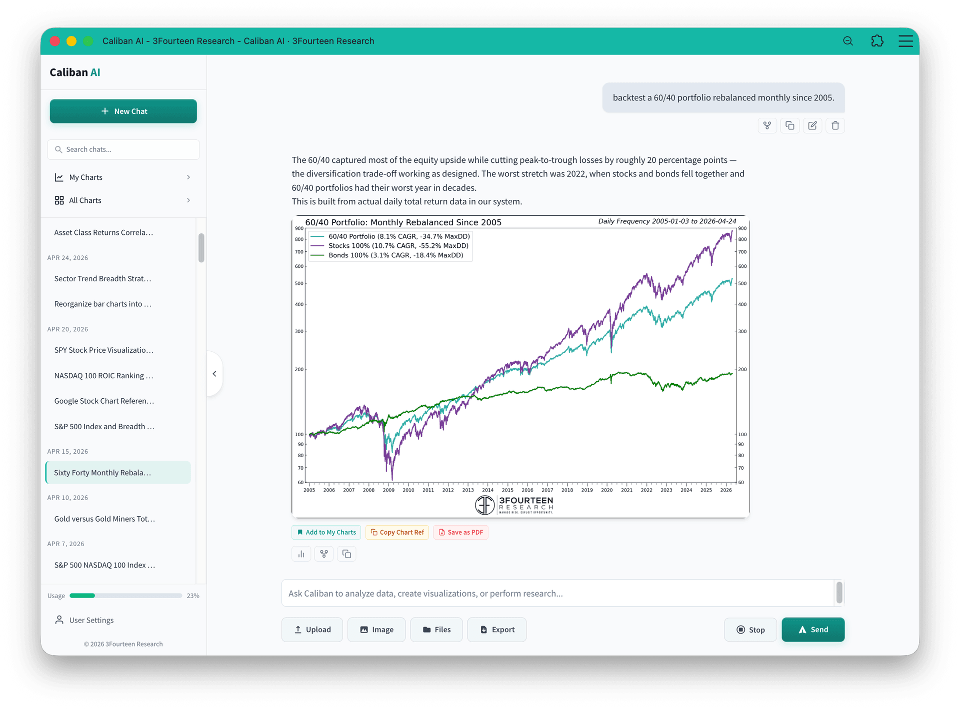Open the Files button
Viewport: 960px width, 709px height.
436,630
